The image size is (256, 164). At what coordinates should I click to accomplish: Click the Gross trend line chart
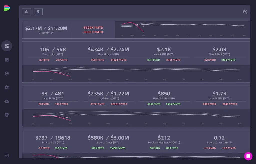[x=183, y=30]
